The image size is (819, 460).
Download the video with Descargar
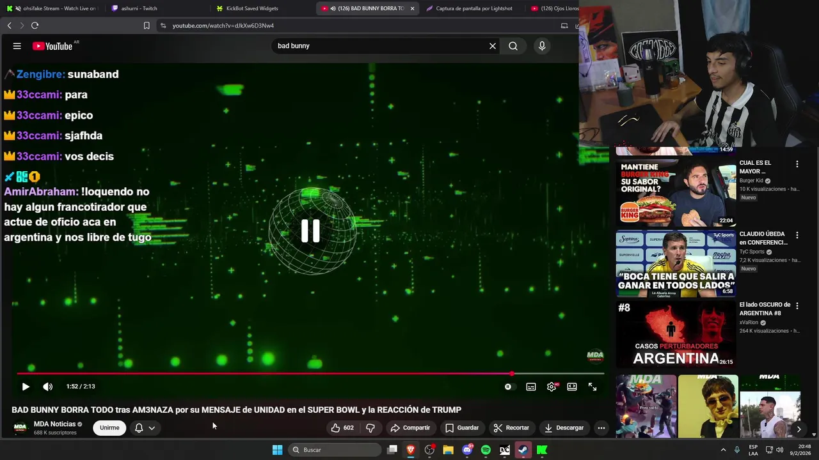[x=564, y=428]
